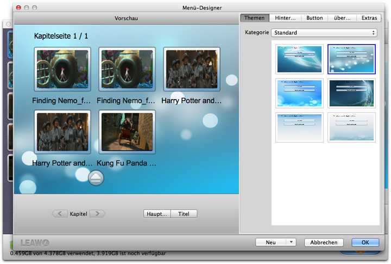The height and width of the screenshot is (264, 391).
Task: Switch to the Hinter... tab
Action: (x=285, y=18)
